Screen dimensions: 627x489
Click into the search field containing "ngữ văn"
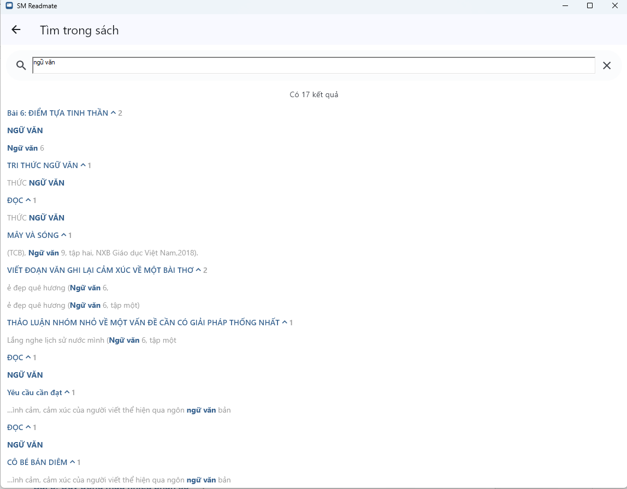(x=313, y=65)
